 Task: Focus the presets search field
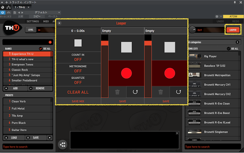28,147
